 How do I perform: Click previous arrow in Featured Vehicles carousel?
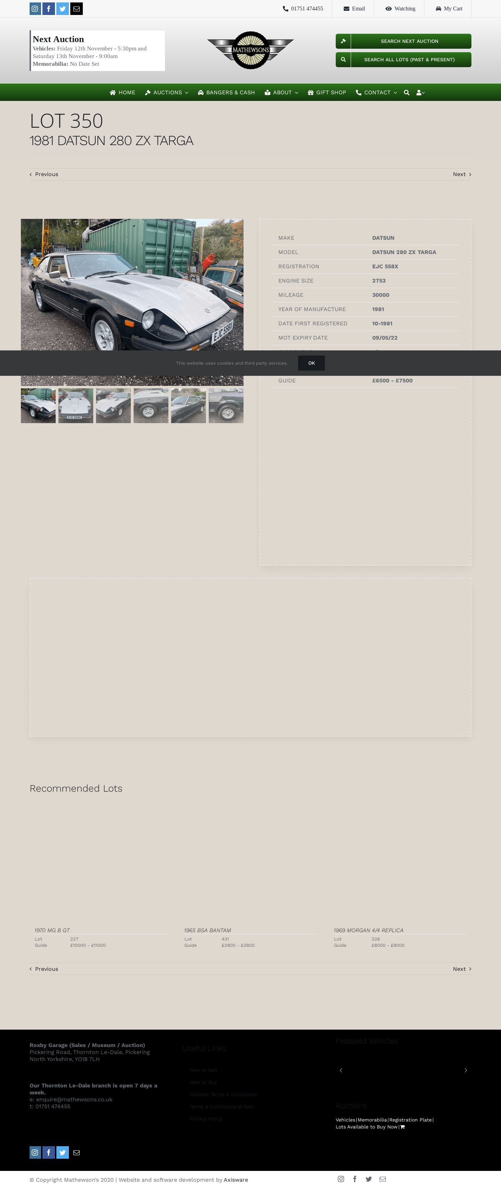tap(341, 1070)
